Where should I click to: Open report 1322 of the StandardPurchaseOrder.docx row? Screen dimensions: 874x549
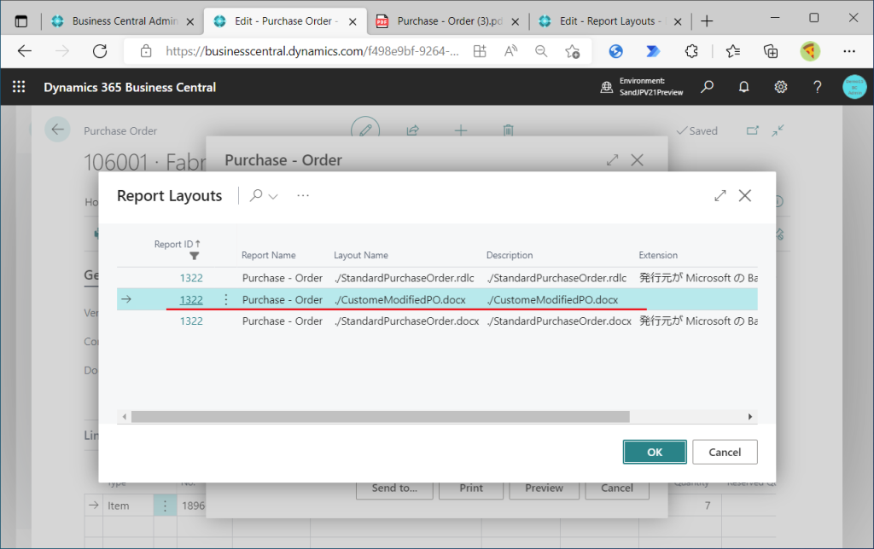(191, 321)
